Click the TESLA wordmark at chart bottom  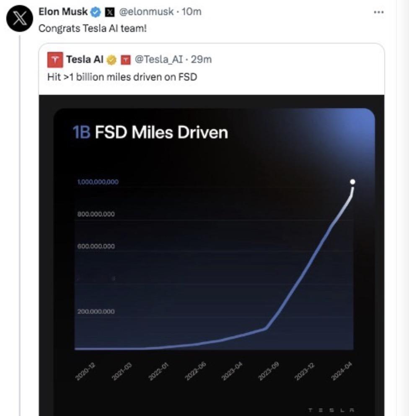pyautogui.click(x=331, y=410)
